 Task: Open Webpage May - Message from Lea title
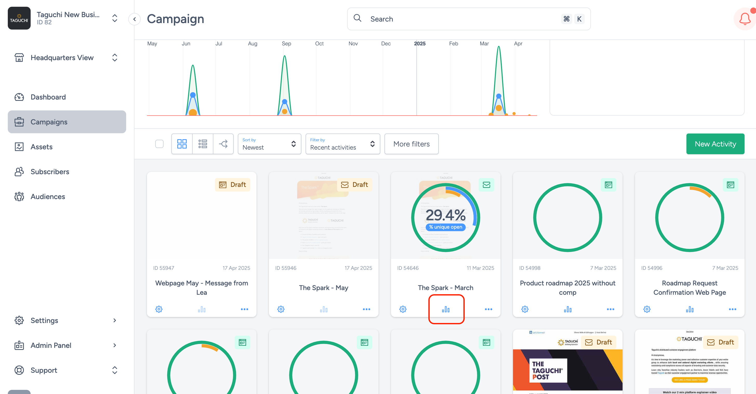click(202, 288)
